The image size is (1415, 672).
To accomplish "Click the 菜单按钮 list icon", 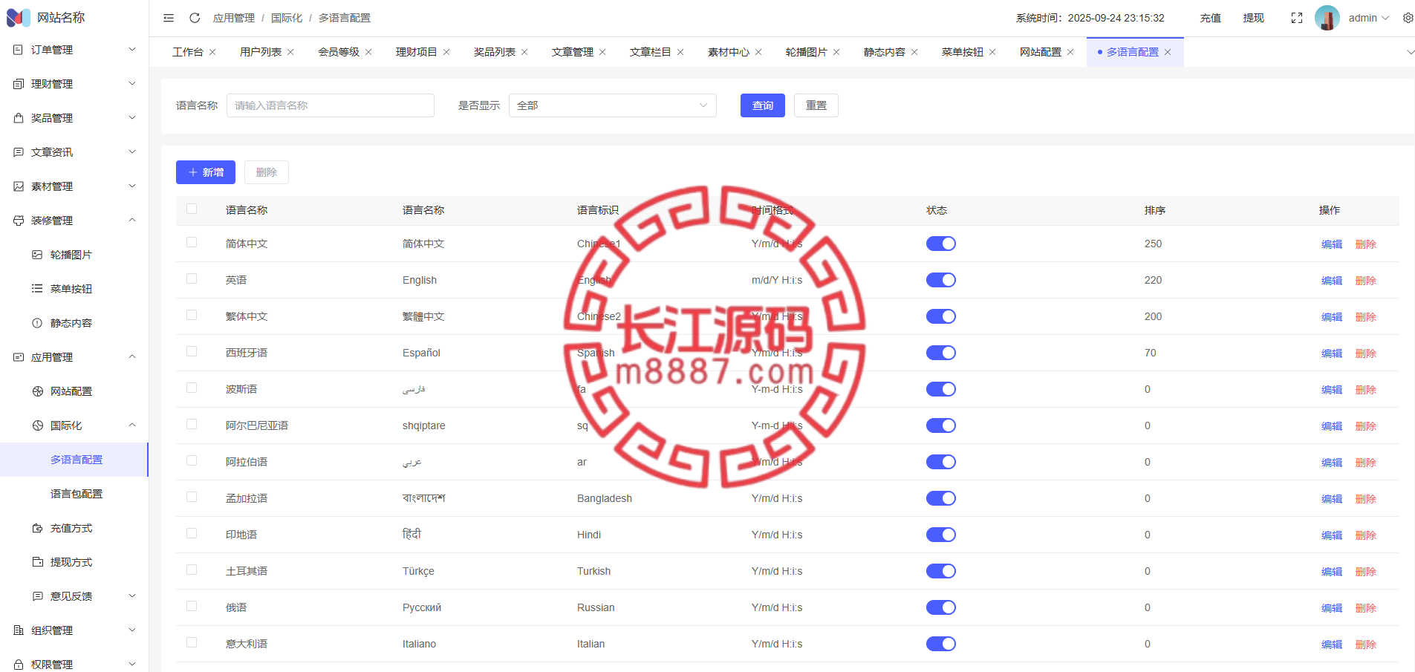I will tap(37, 289).
